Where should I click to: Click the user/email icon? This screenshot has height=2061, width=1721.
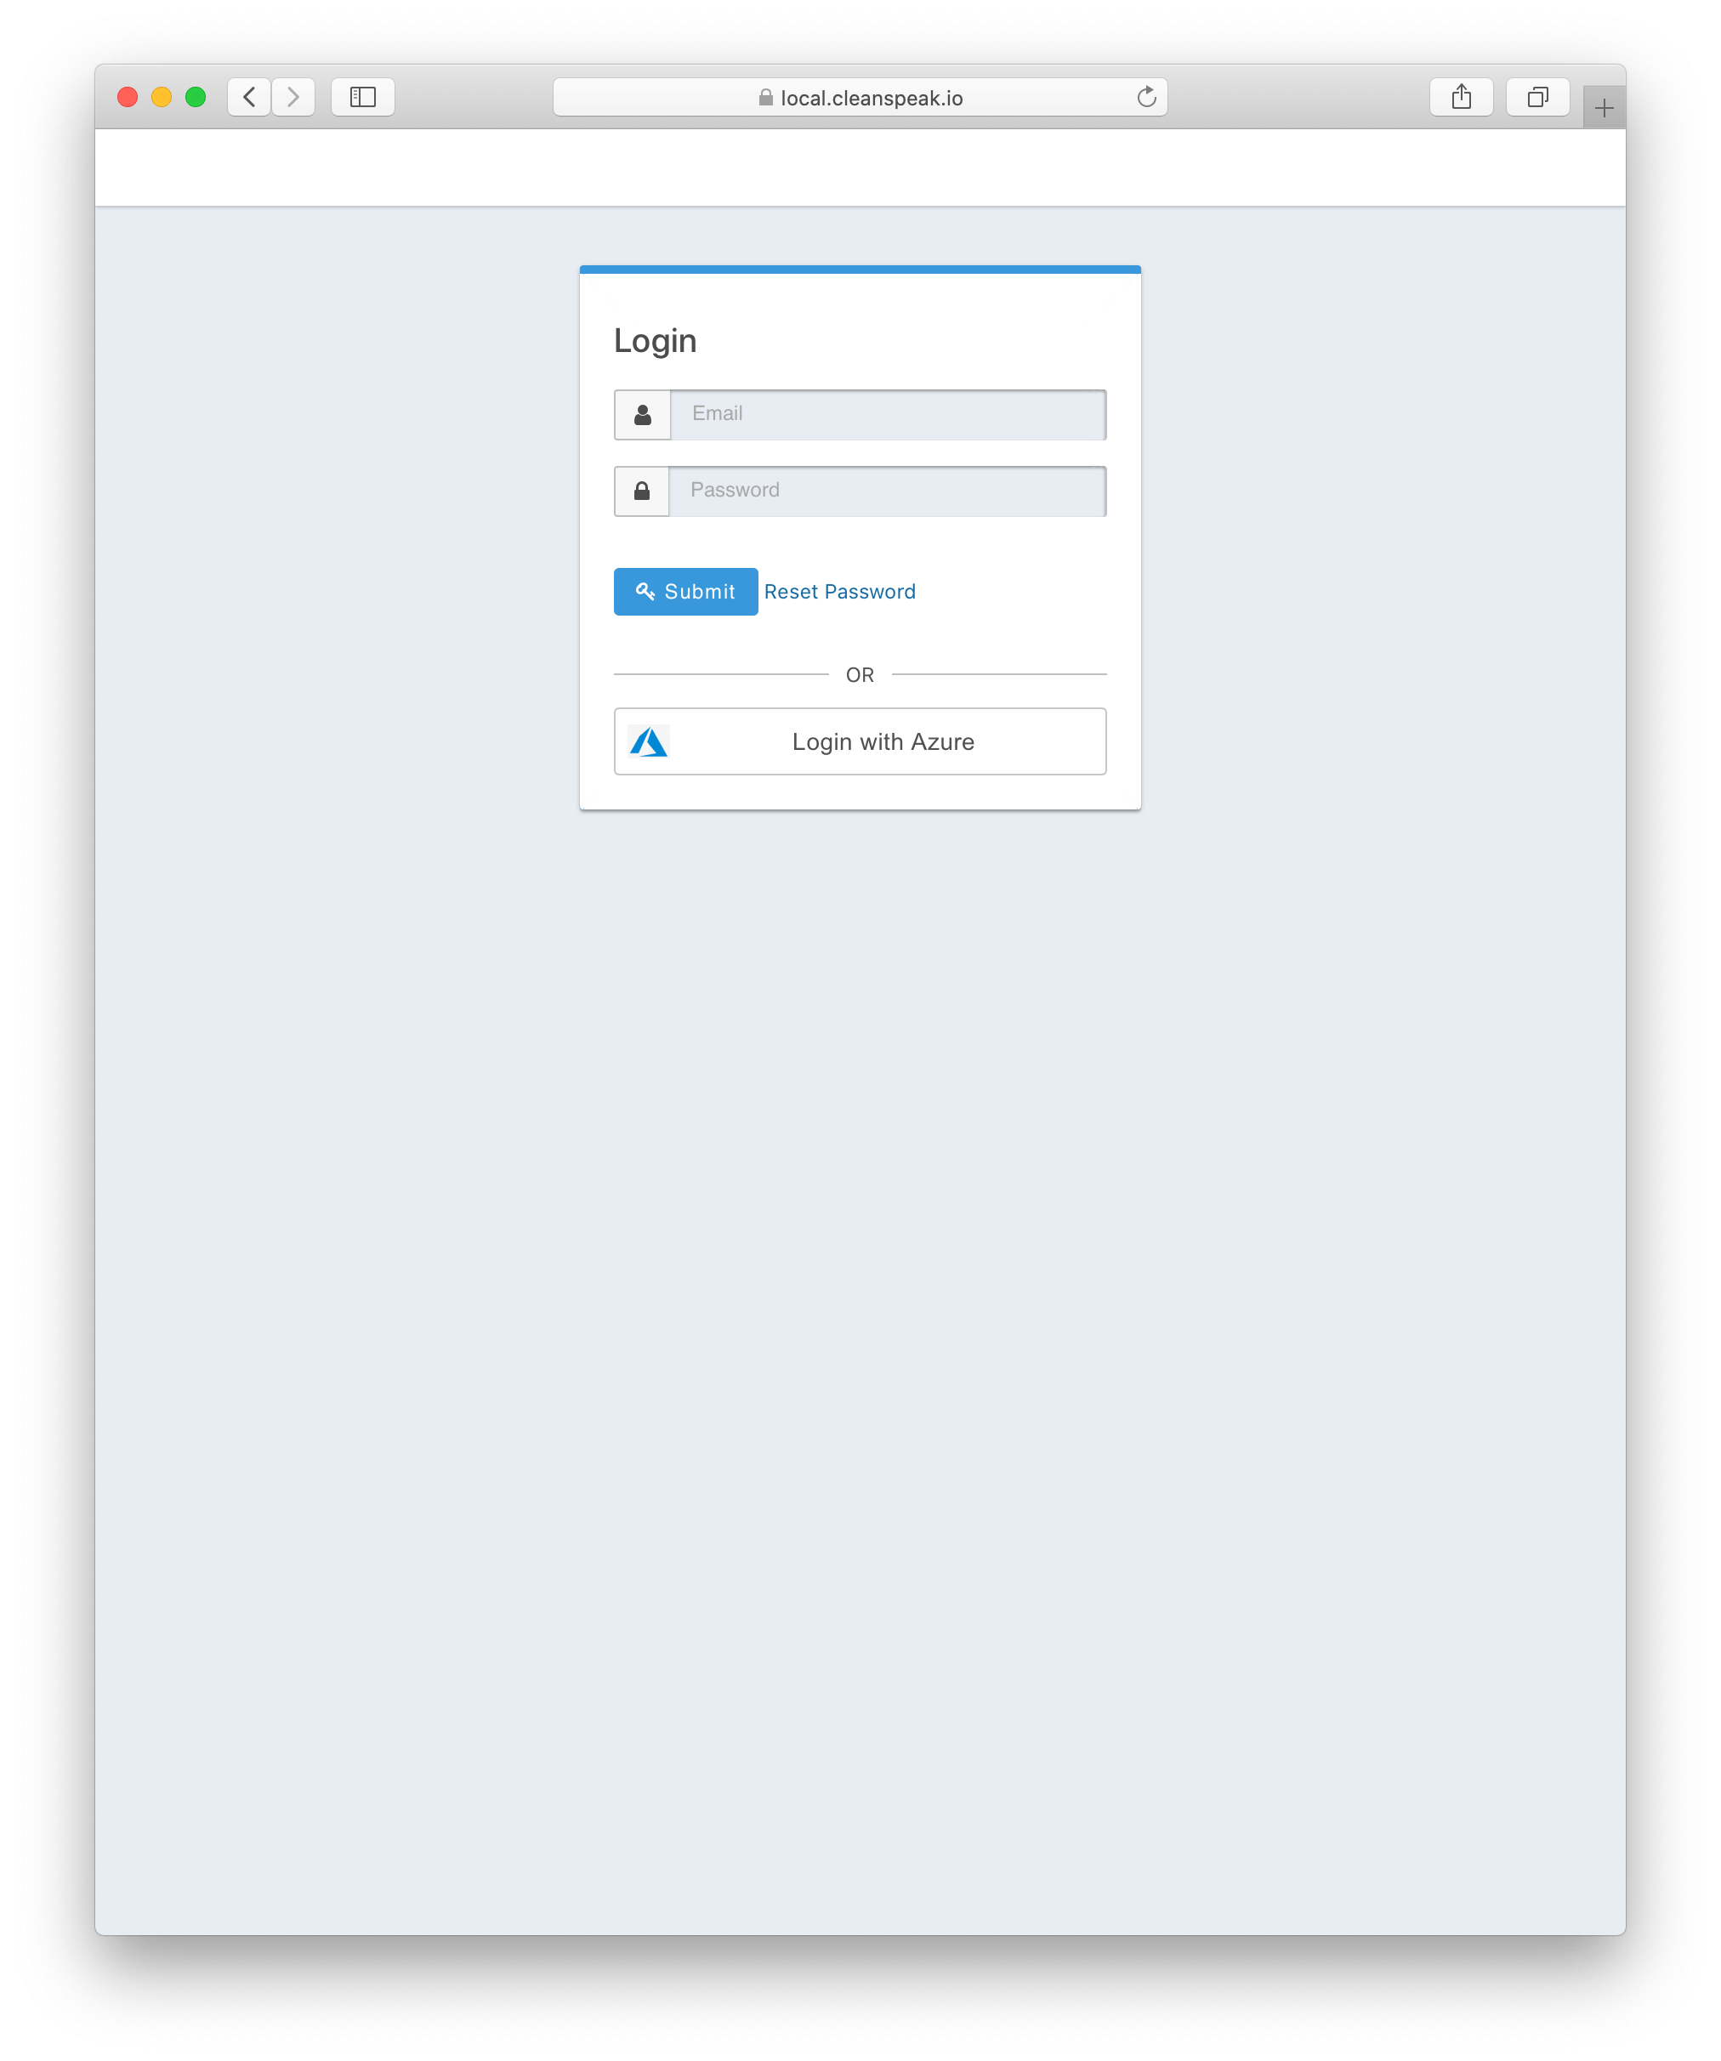(x=642, y=412)
